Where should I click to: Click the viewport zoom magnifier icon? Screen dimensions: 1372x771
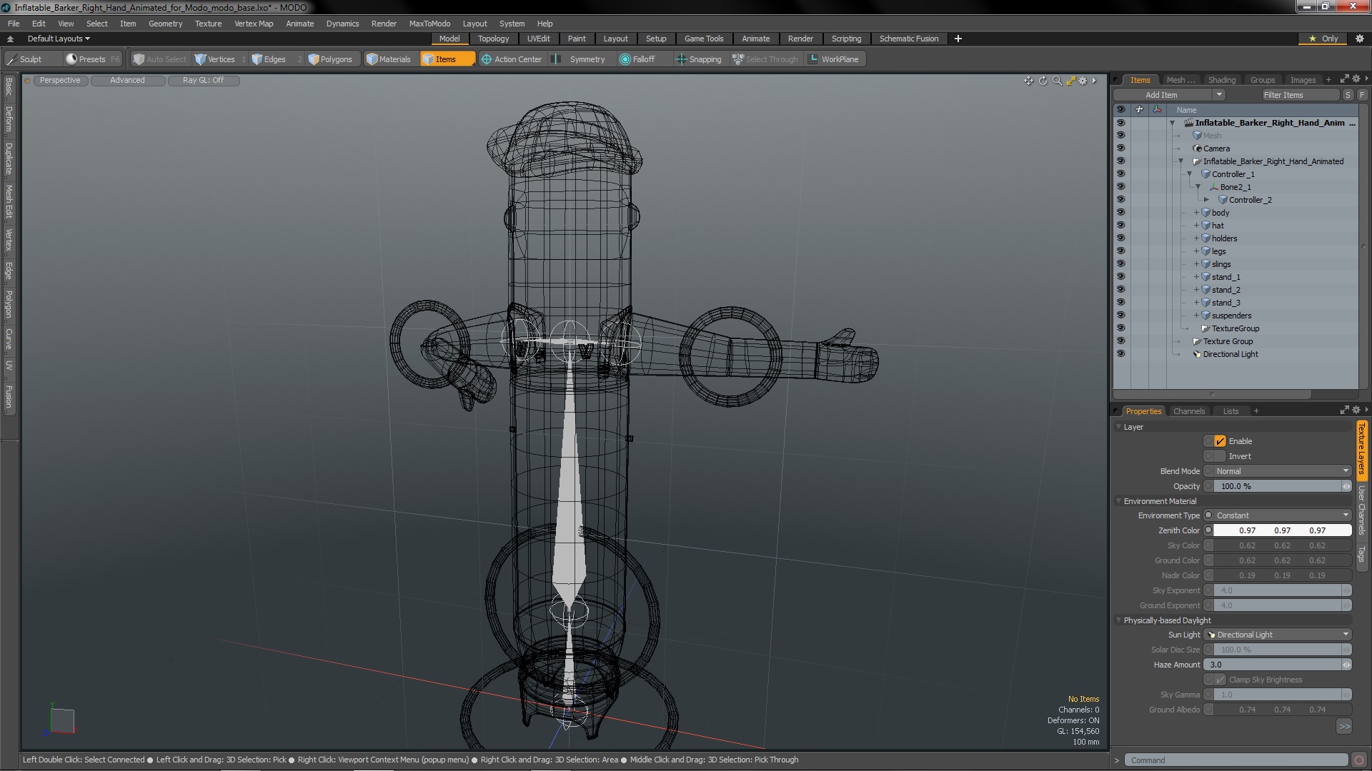[x=1057, y=81]
